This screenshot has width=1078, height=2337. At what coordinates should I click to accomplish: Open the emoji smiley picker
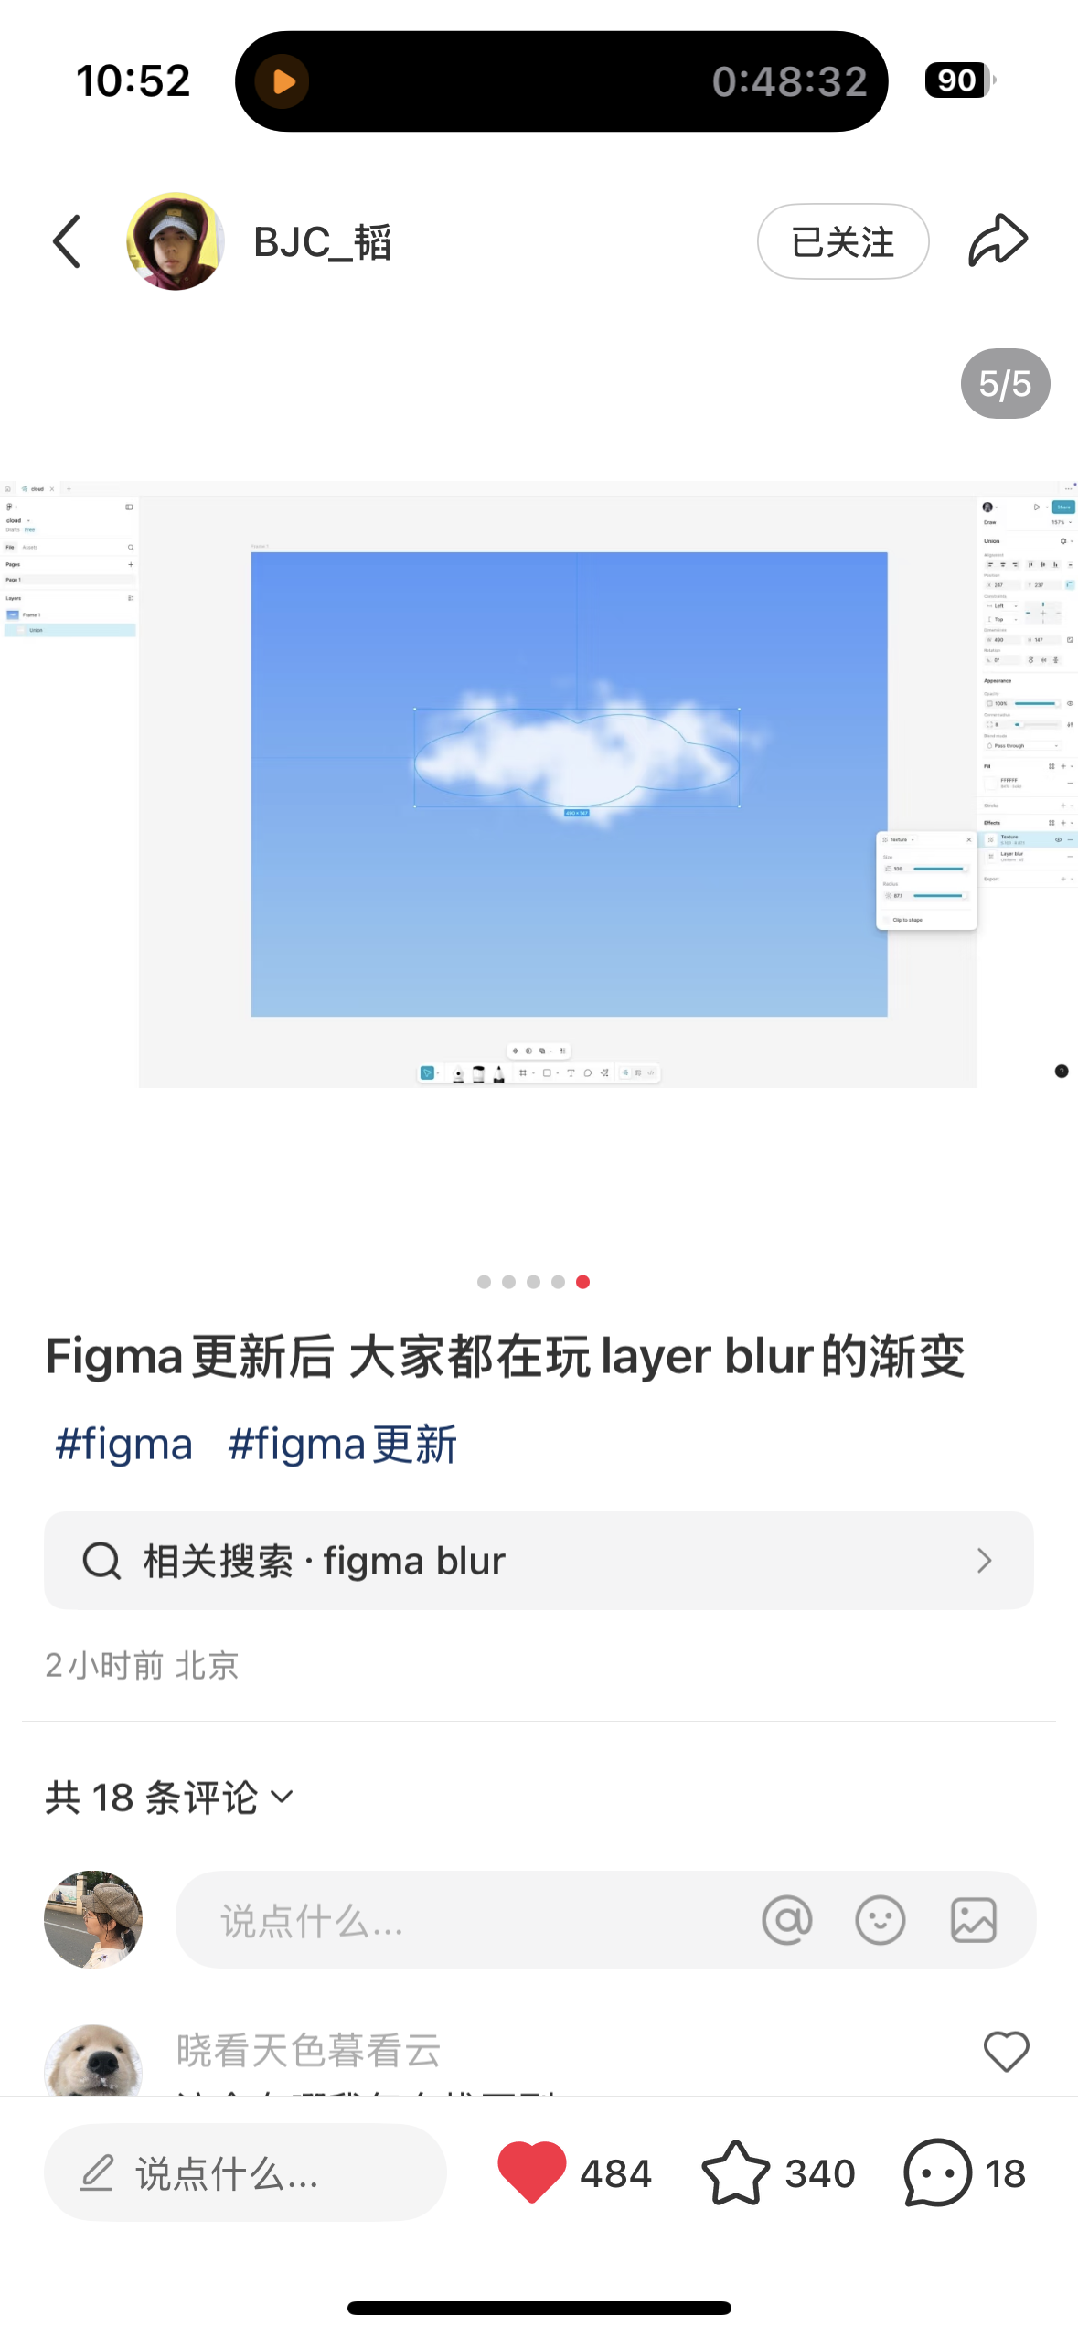click(x=881, y=1919)
